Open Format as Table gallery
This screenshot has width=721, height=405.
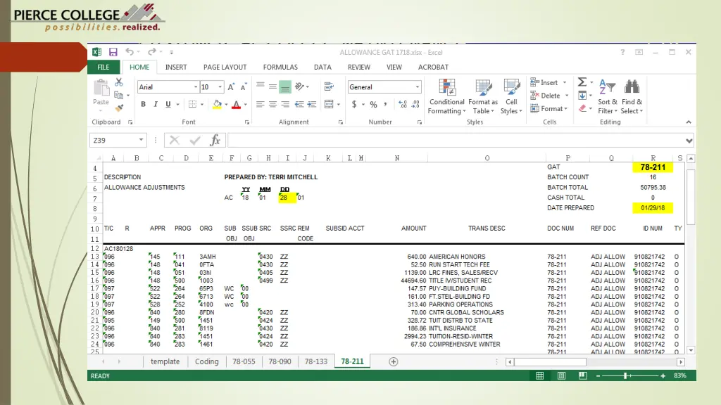pyautogui.click(x=483, y=96)
